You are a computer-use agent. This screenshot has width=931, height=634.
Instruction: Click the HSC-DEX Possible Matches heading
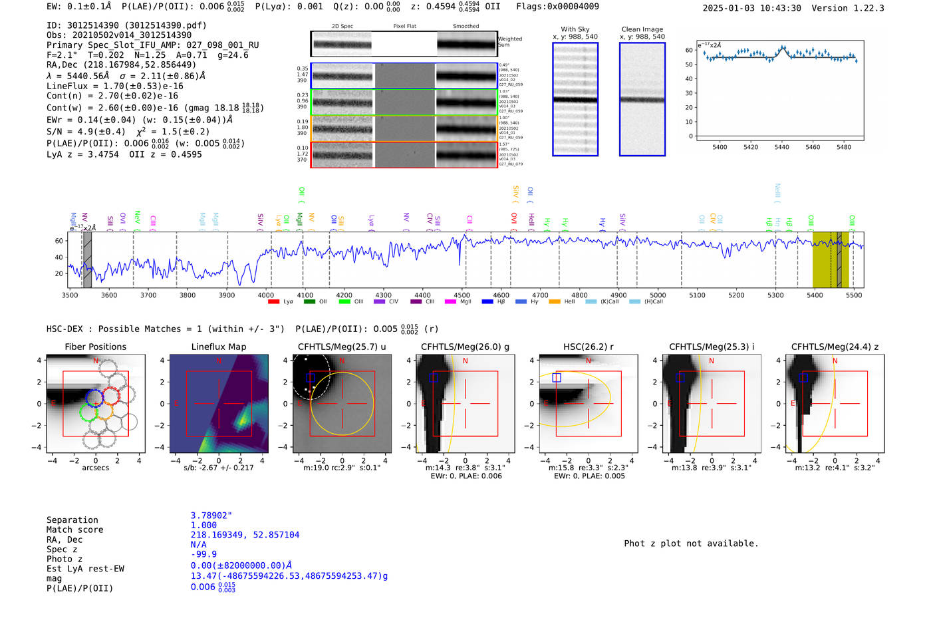pos(166,329)
